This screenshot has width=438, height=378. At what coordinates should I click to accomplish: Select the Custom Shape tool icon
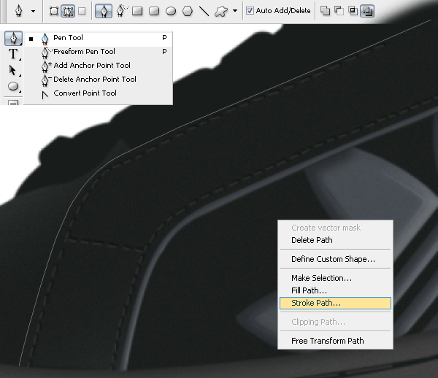tap(221, 11)
